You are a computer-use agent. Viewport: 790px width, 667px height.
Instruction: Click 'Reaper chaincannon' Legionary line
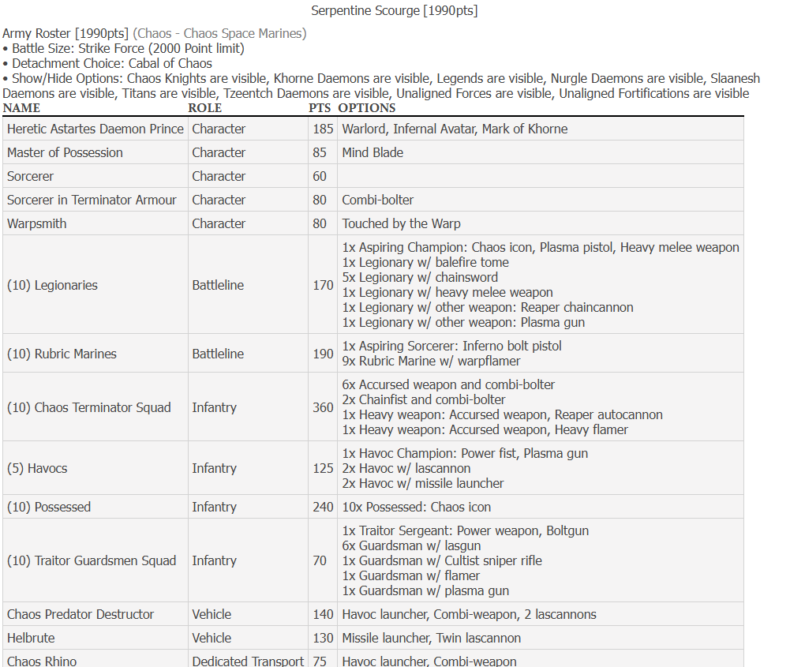(x=488, y=307)
